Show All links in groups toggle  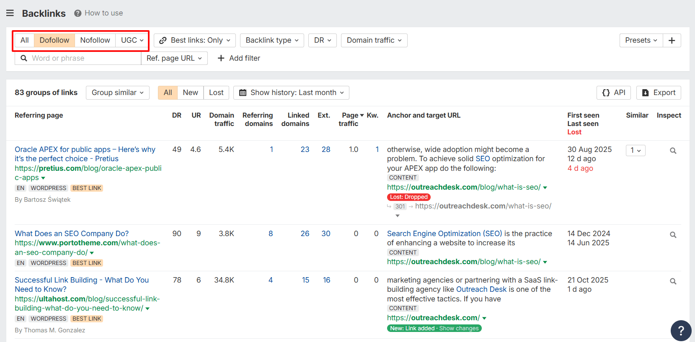click(x=168, y=93)
